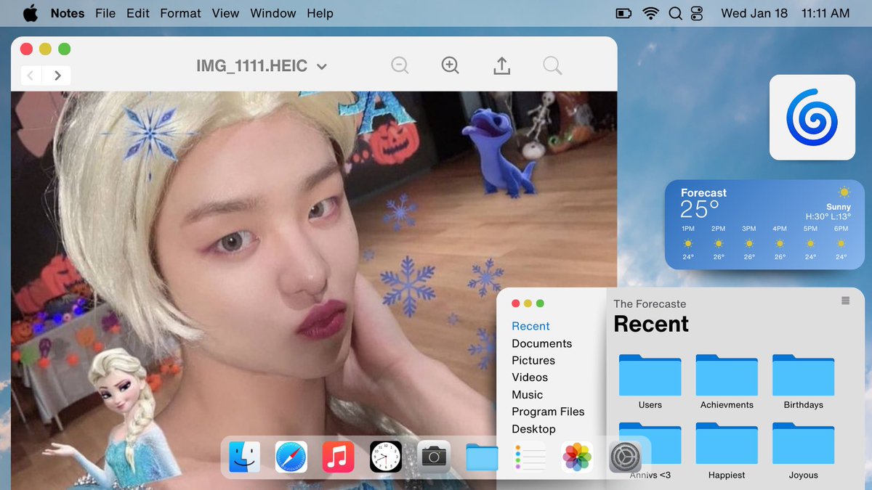
Task: Select Desktop in file sidebar
Action: (x=533, y=428)
